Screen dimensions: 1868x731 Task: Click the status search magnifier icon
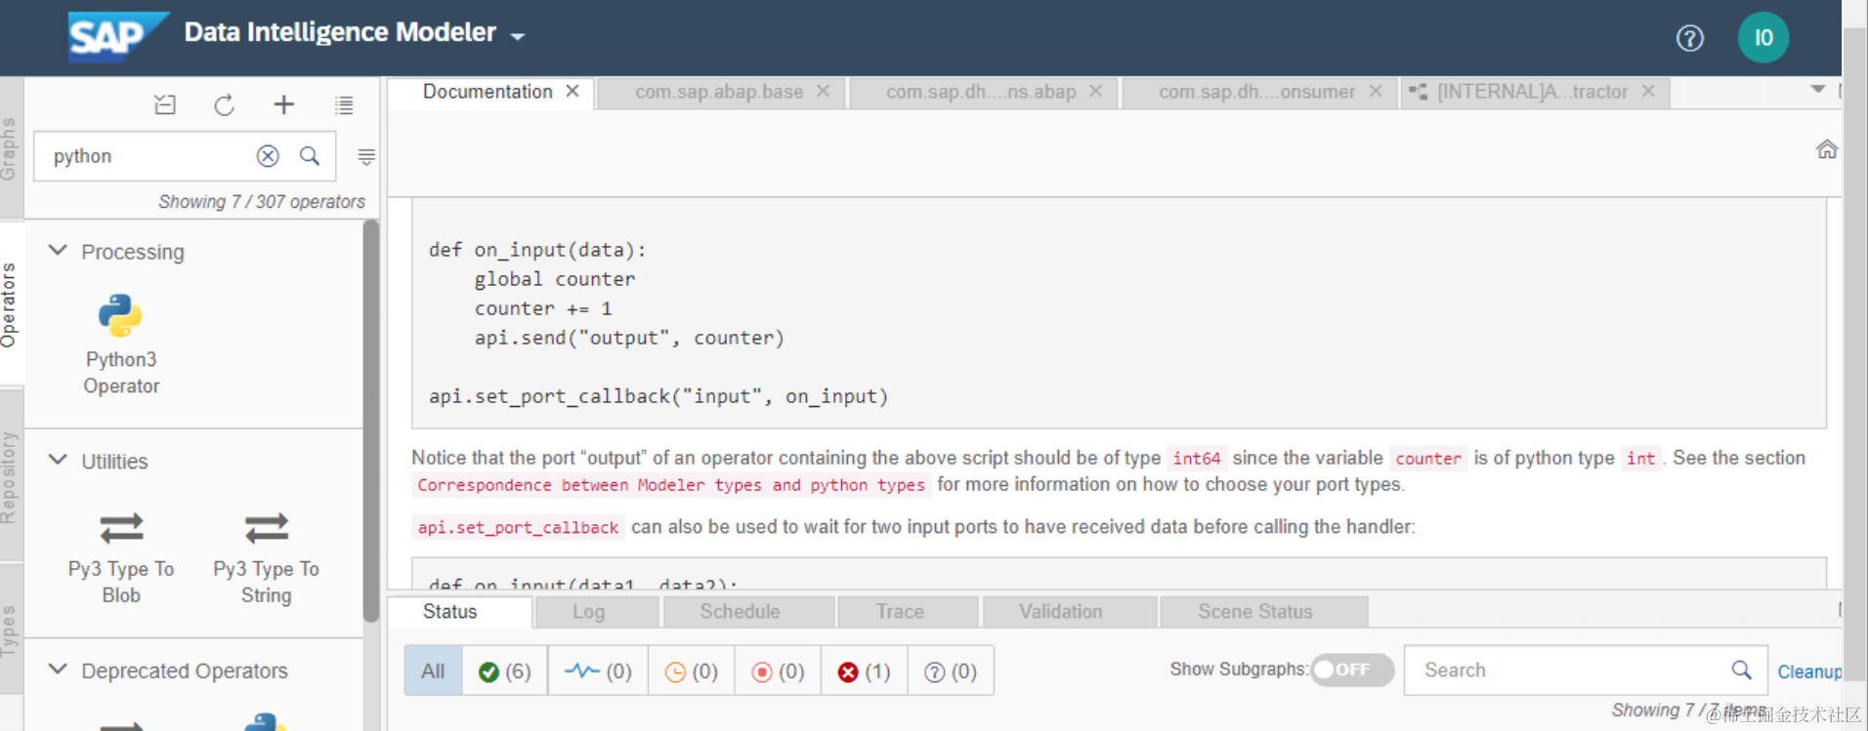pyautogui.click(x=1741, y=670)
